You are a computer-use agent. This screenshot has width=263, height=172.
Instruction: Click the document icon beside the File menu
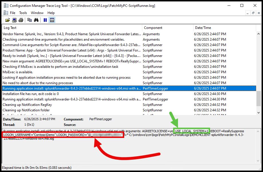[5, 13]
